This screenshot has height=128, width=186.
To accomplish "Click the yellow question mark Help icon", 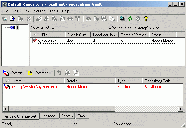I will [146, 19].
